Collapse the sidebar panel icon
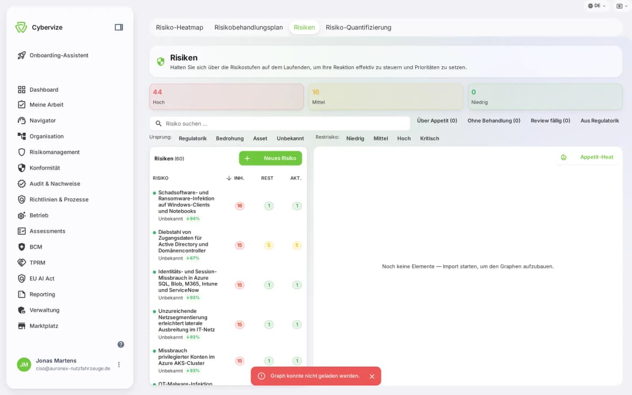 coord(119,27)
